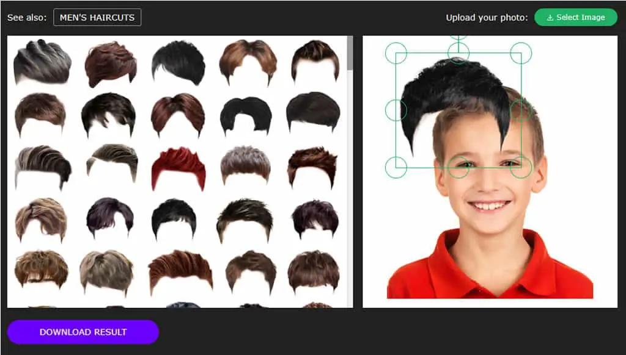Image resolution: width=626 pixels, height=355 pixels.
Task: Click the bottom-right corner resize handle
Action: point(521,167)
